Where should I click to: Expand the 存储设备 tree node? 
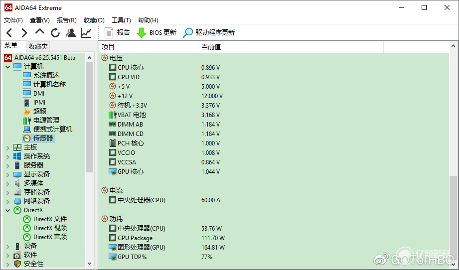[x=8, y=193]
